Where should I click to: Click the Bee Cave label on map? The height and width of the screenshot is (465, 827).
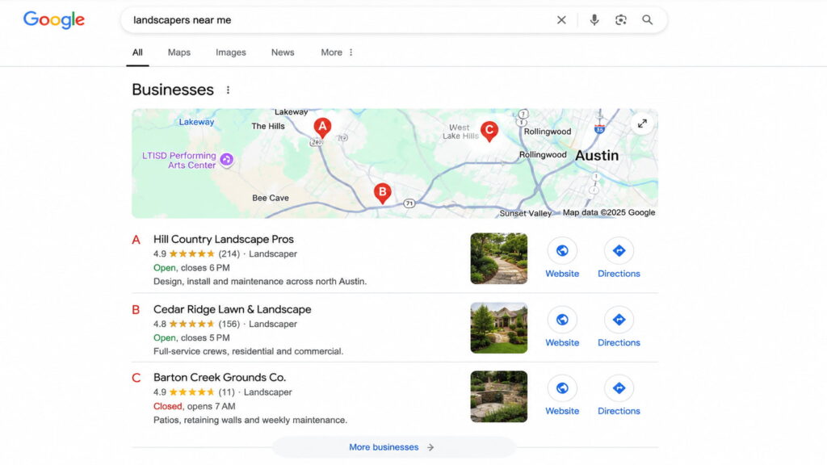coord(270,199)
